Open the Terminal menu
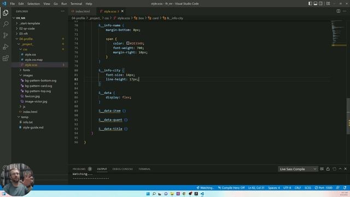 coord(76,4)
